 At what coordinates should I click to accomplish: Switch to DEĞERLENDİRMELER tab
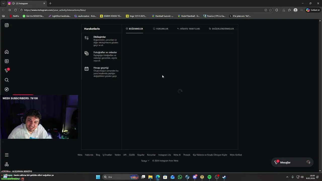point(221,29)
